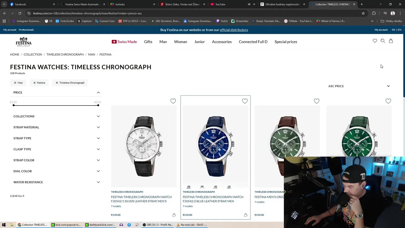Open browser extensions puzzle icon
This screenshot has width=405, height=228.
pos(374,13)
